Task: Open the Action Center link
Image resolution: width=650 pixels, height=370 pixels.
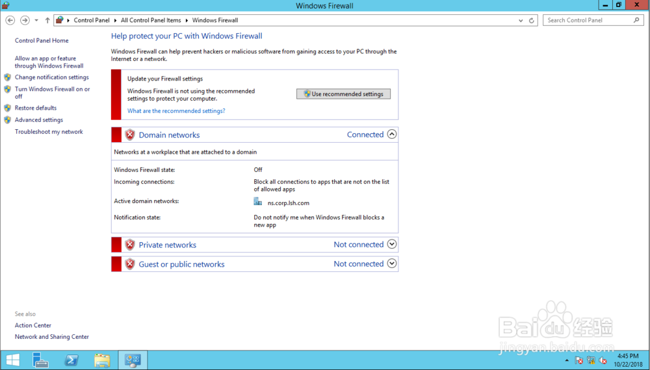Action: click(33, 325)
